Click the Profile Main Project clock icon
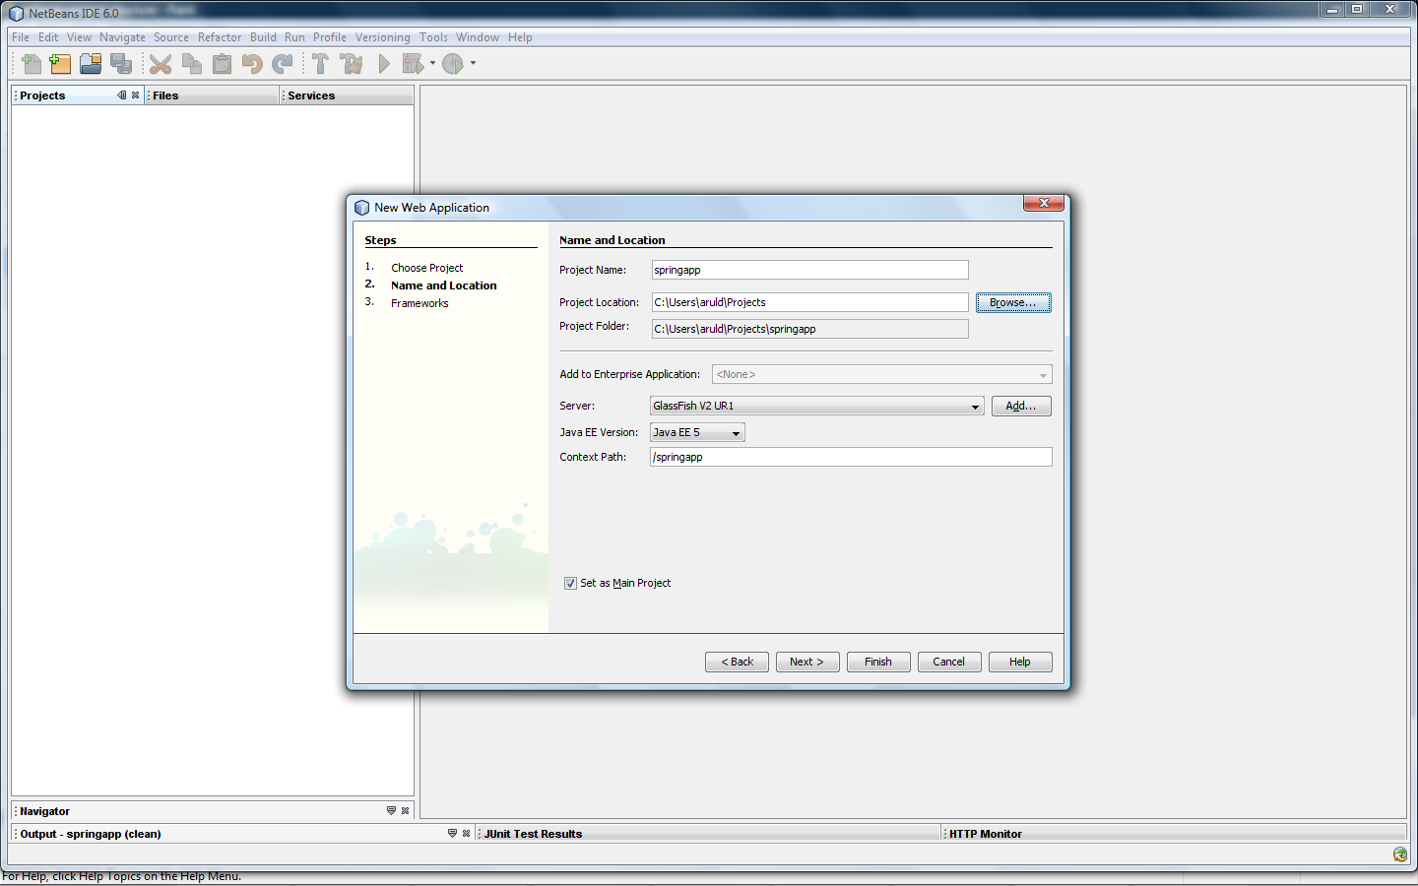 coord(453,64)
